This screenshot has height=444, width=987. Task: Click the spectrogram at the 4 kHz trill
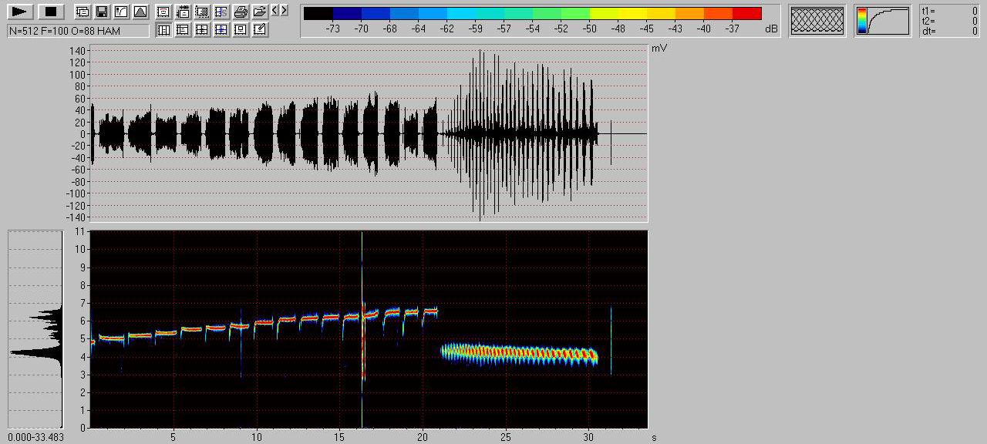coord(517,353)
